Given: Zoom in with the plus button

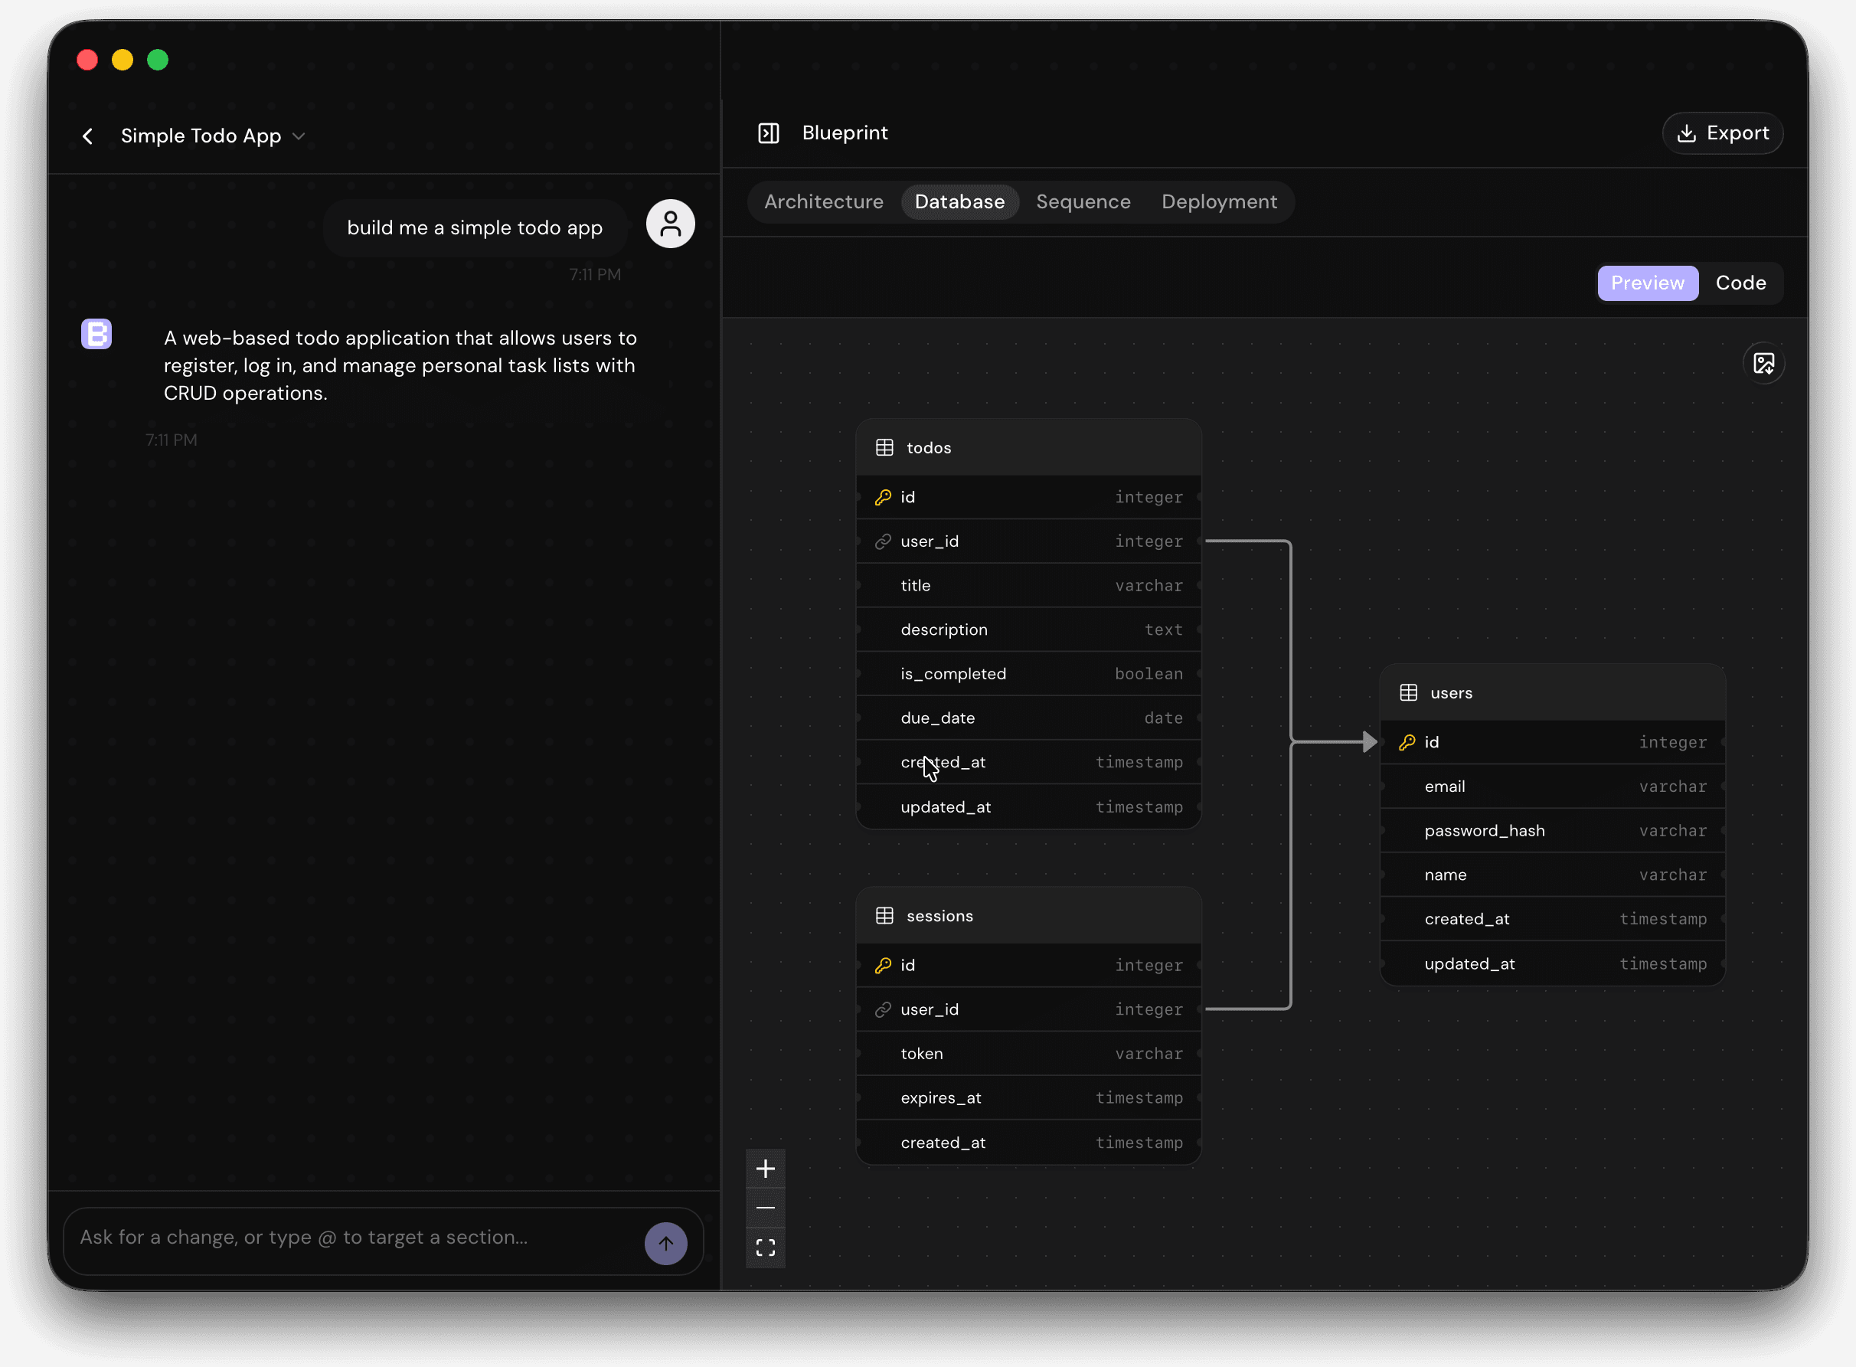Looking at the screenshot, I should coord(765,1169).
